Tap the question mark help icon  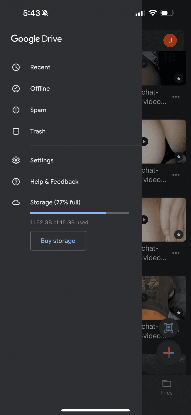click(16, 182)
